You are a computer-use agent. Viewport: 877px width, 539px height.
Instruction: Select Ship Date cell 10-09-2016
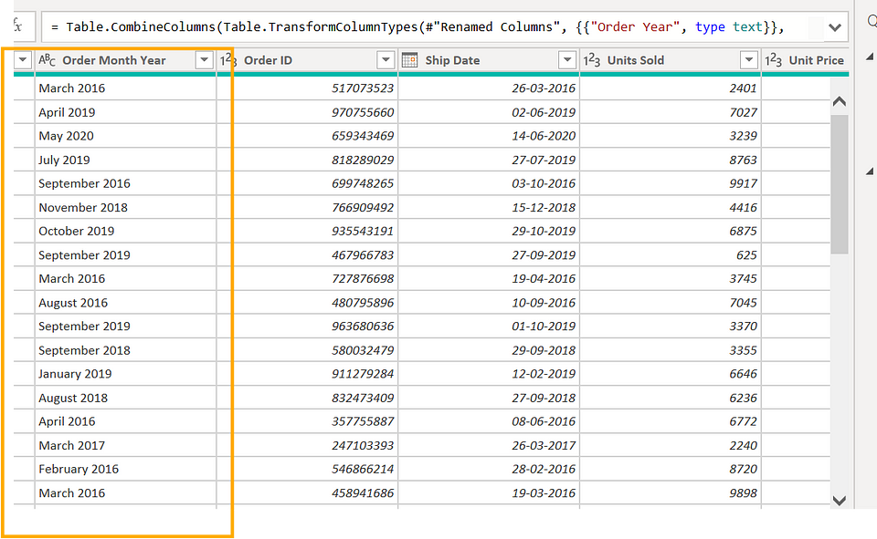(x=489, y=303)
